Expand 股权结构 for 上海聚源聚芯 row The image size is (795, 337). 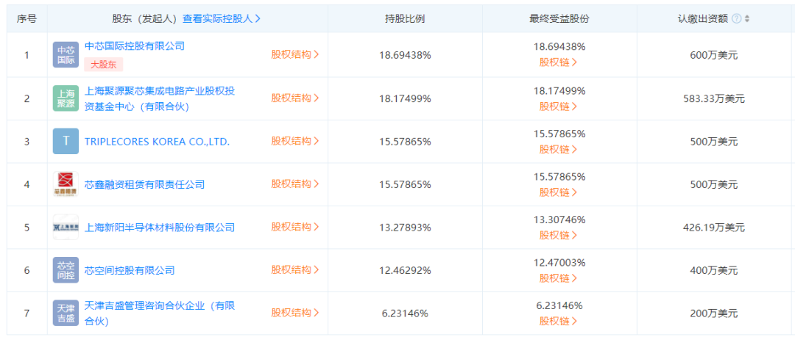click(x=295, y=98)
